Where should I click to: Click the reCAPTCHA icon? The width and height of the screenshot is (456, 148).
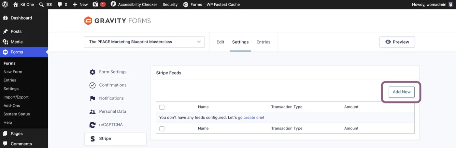pyautogui.click(x=93, y=125)
